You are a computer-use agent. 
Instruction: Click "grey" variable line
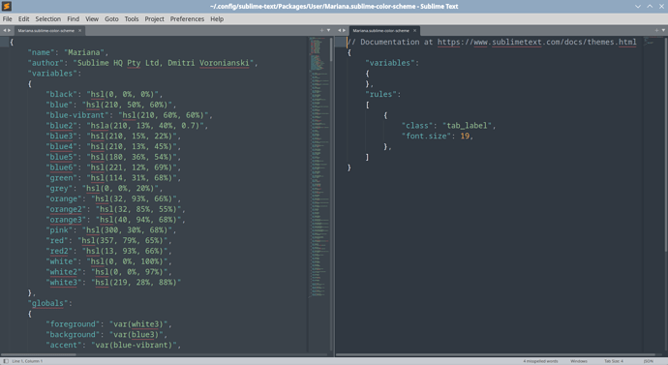point(105,188)
